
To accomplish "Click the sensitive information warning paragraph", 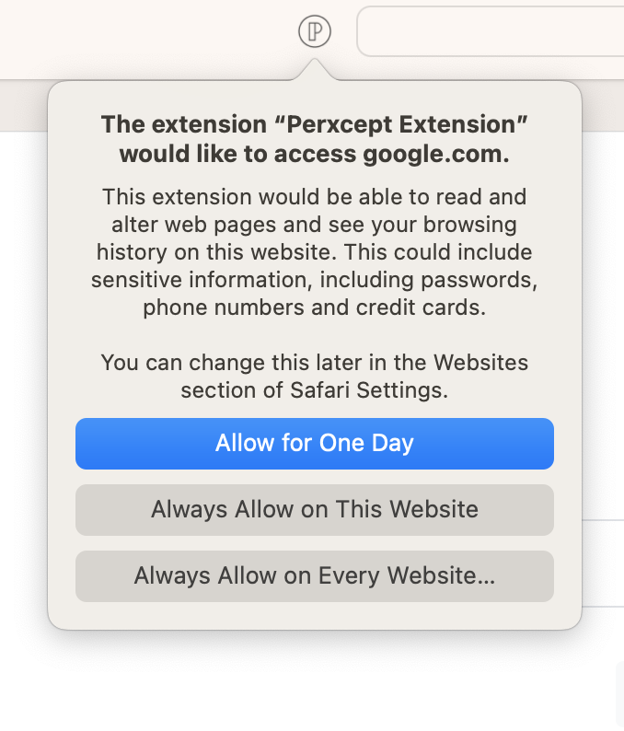I will pos(315,251).
